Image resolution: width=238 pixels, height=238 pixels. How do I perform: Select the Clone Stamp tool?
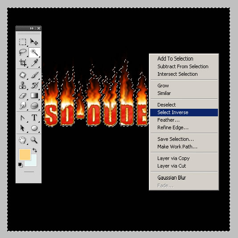[x=22, y=85]
